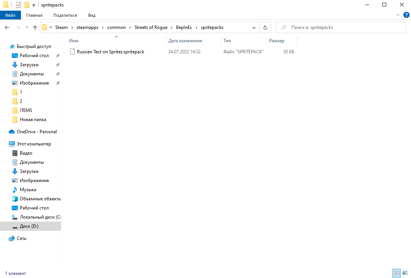Open the Файл menu tab
Image resolution: width=411 pixels, height=278 pixels.
click(x=10, y=15)
